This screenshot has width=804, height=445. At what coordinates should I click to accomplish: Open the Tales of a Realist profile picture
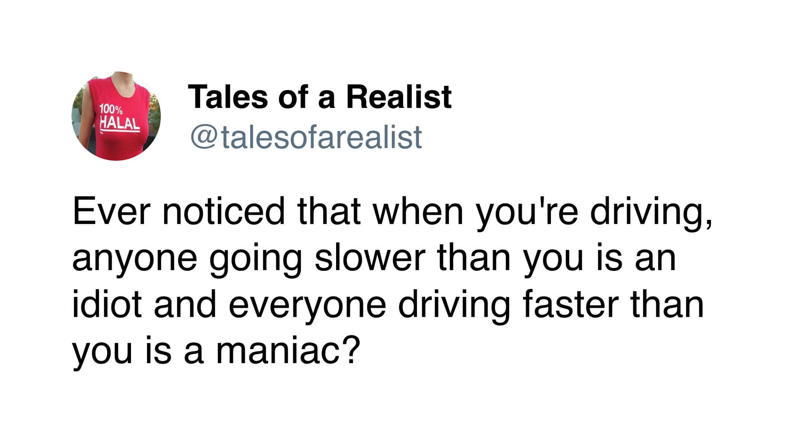(x=116, y=116)
